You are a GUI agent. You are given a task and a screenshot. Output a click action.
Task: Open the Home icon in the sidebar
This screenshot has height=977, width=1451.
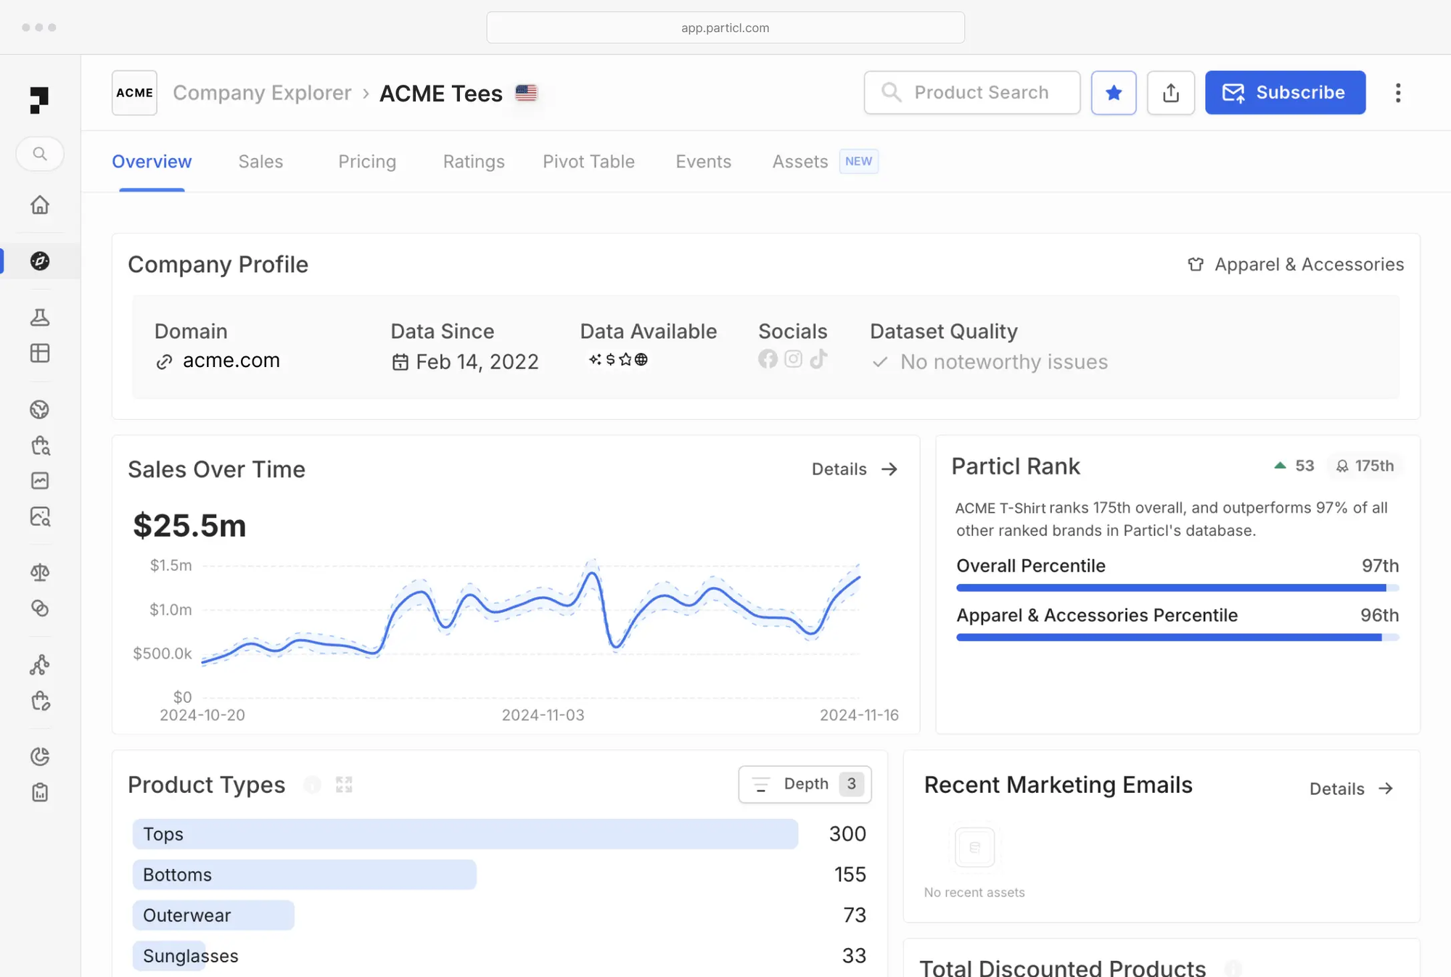pos(40,205)
